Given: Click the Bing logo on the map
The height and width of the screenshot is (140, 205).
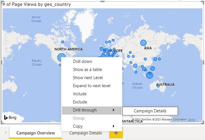Looking at the screenshot, I should click(x=10, y=118).
